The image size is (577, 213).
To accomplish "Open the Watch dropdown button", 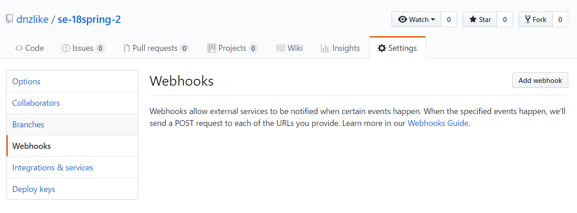I will [416, 19].
